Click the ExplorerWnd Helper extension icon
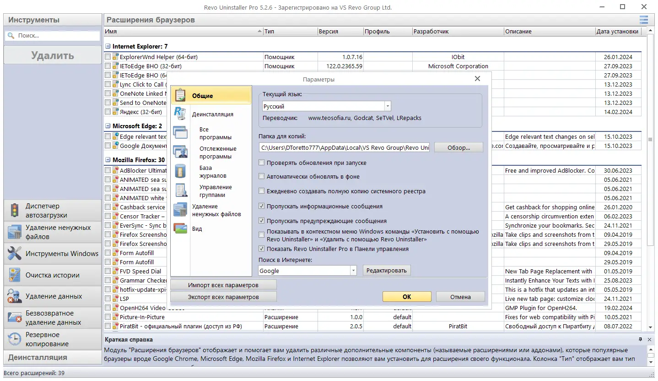658x381 pixels. [115, 57]
